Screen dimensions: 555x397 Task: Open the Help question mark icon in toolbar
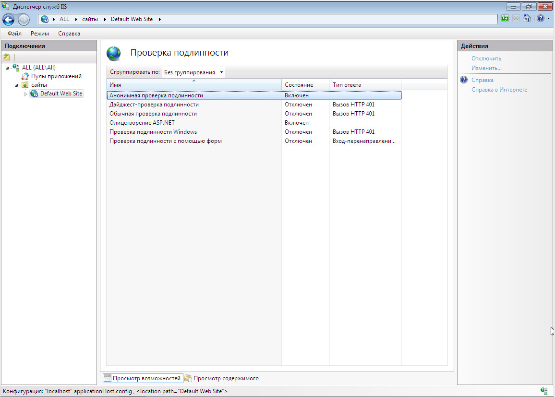pos(540,18)
